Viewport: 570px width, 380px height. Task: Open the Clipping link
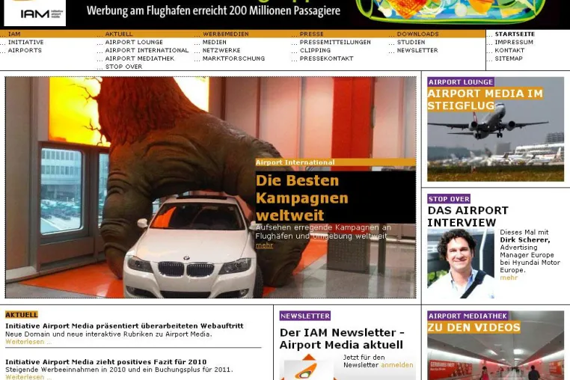[x=315, y=50]
